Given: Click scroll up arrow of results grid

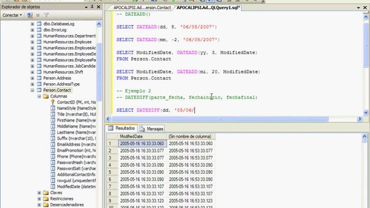Looking at the screenshot, I should (x=364, y=136).
